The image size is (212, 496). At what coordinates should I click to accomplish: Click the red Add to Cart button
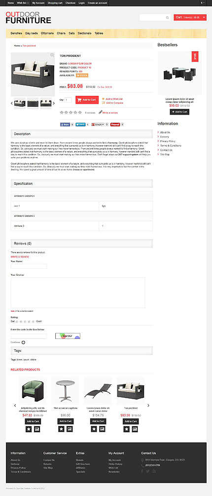87,100
